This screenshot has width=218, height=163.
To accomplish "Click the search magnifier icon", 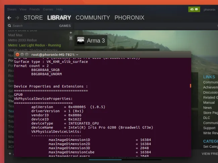I will (x=10, y=26).
